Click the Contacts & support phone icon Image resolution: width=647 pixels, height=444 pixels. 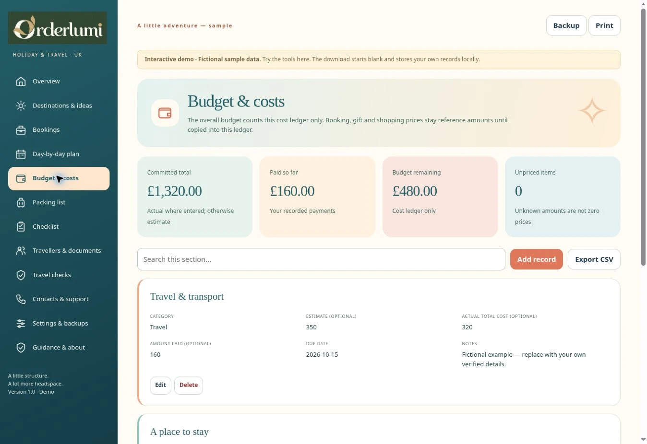click(x=21, y=299)
